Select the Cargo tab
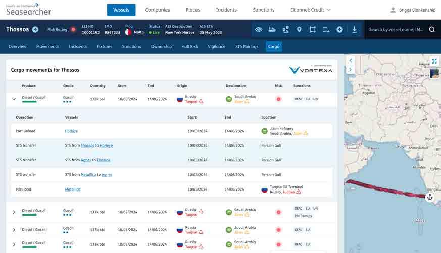The height and width of the screenshot is (253, 441). click(274, 46)
